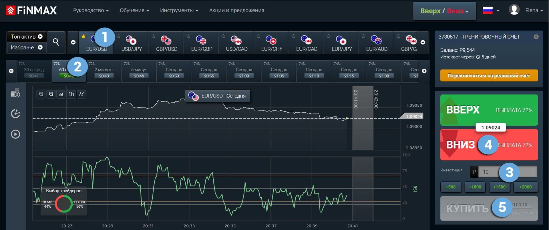Screen dimensions: 549x230
Task: Open the Elena user account dropdown
Action: tap(534, 10)
